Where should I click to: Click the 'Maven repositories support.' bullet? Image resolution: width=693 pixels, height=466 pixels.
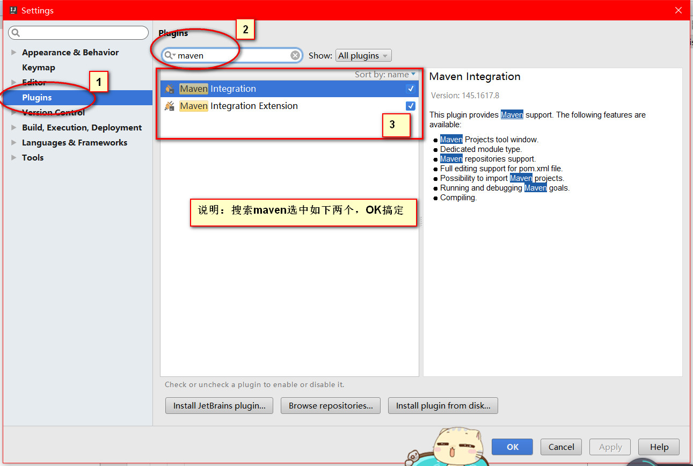pos(488,159)
